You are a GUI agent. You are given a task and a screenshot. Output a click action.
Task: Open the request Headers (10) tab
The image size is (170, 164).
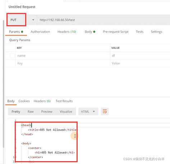(x=67, y=32)
